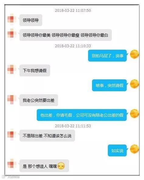Click the timestamp 2018-03-22 11:07:50

point(73,10)
